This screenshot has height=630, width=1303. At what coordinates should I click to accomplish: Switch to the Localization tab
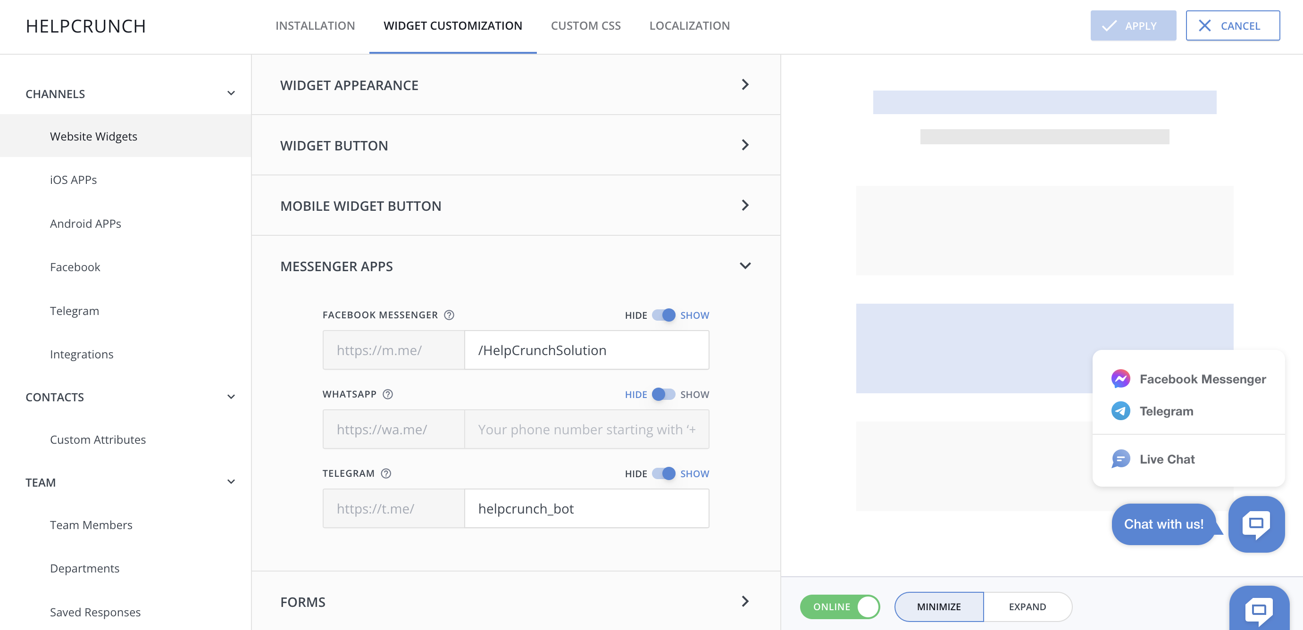(x=689, y=26)
